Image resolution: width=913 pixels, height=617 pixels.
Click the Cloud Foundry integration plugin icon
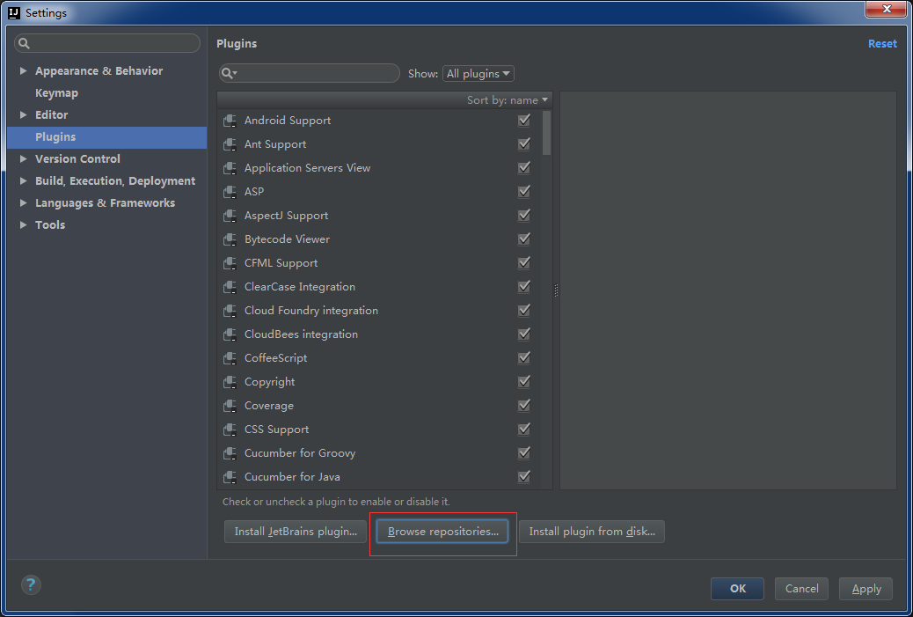pyautogui.click(x=230, y=311)
